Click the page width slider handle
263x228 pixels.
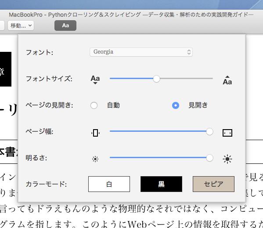(x=209, y=131)
